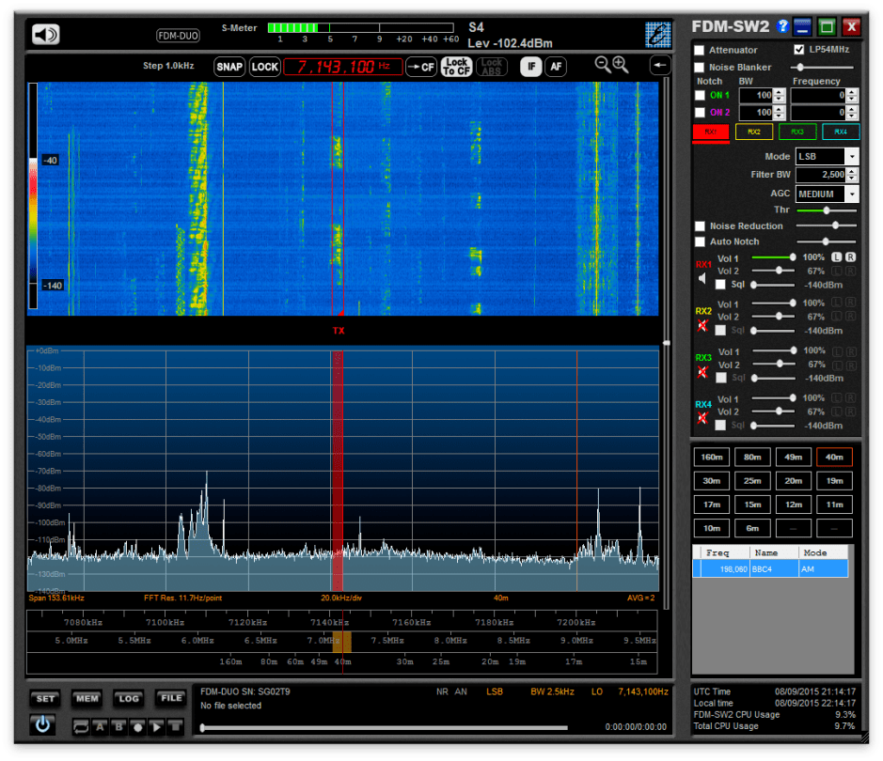Enable the Attenuator checkbox
This screenshot has width=883, height=761.
tap(700, 50)
